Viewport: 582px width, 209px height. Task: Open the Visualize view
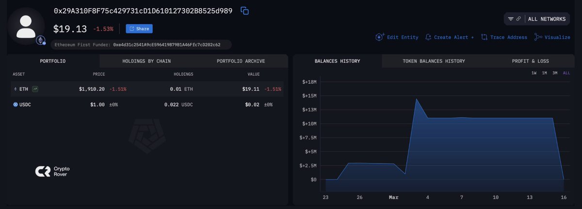(x=552, y=37)
